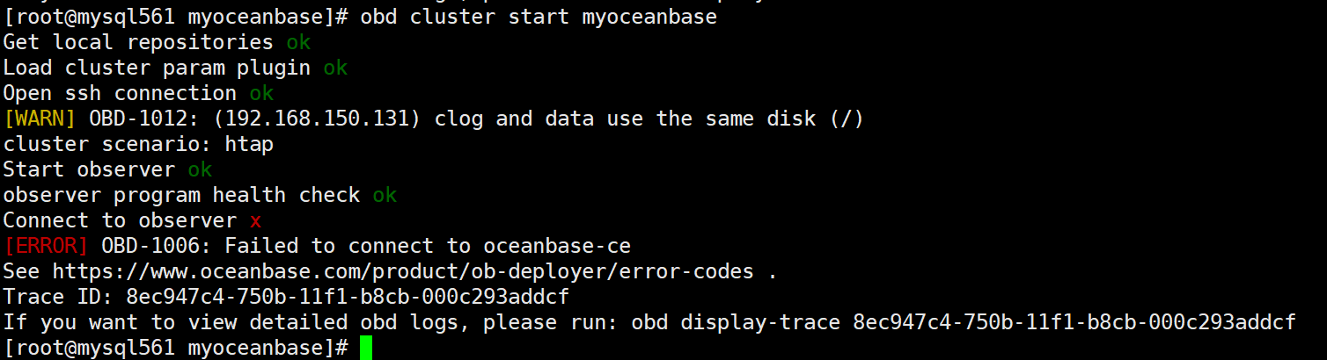Click the ok after program health check
The image size is (1327, 360).
click(x=385, y=195)
